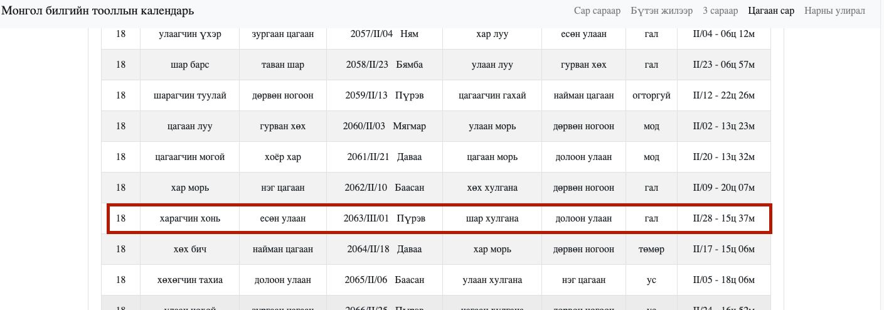Image resolution: width=884 pixels, height=310 pixels.
Task: Click the date cell 2061/II/21 Даваа
Action: [384, 157]
